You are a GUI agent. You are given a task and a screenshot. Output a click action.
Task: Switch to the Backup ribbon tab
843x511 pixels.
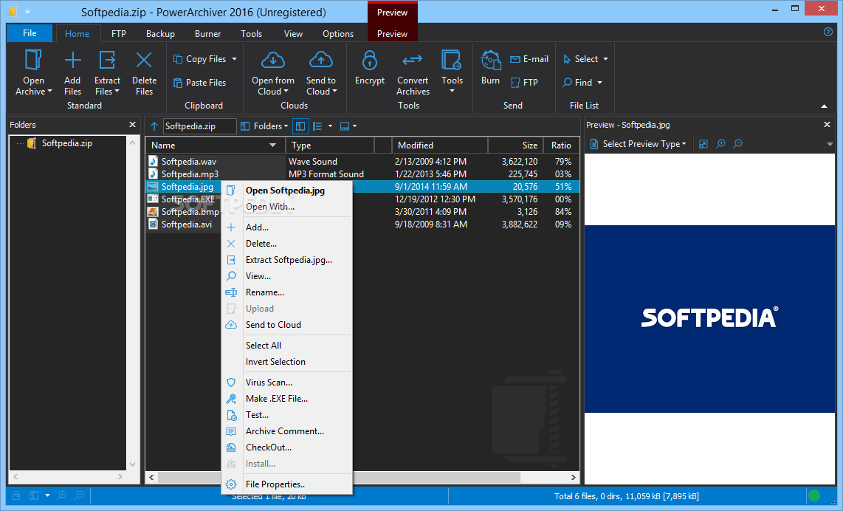click(x=160, y=33)
